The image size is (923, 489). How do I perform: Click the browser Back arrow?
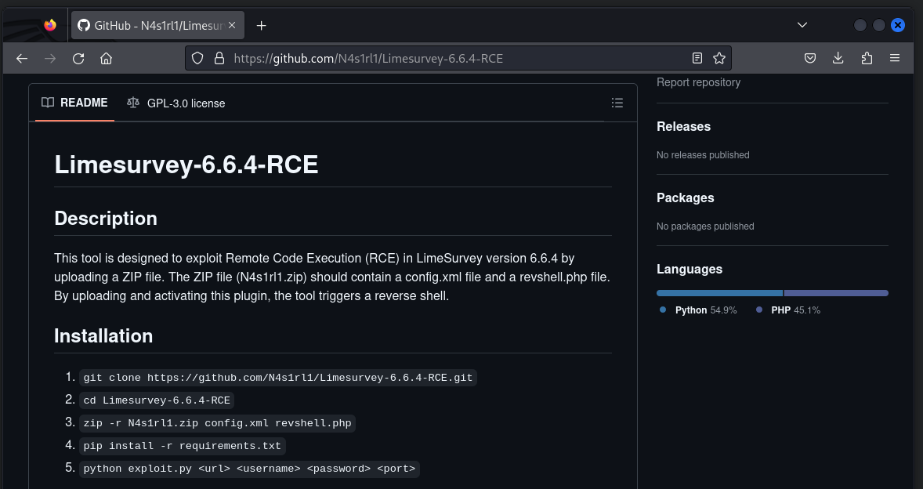(22, 59)
